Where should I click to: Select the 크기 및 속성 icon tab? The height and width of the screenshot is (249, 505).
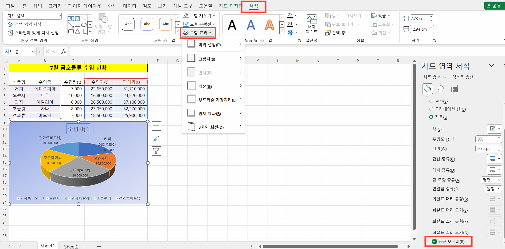coord(454,89)
